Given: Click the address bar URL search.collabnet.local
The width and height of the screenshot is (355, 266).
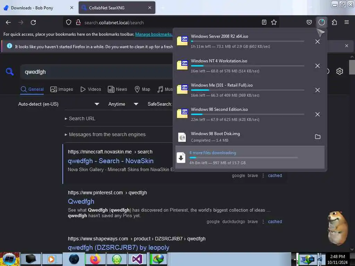Looking at the screenshot, I should coord(114,23).
